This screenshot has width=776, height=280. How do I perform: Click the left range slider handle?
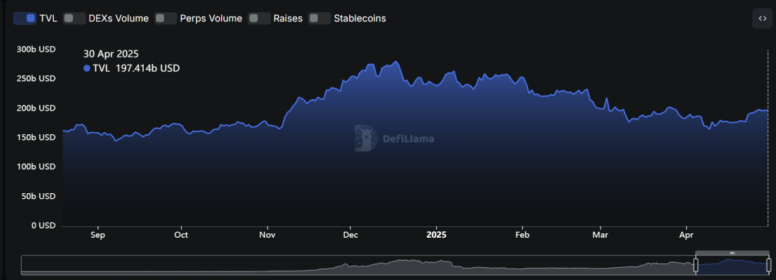(696, 265)
